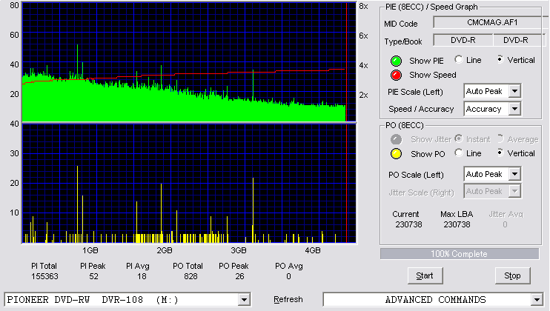550x311 pixels.
Task: Select Vertical mode for PIE graph
Action: (x=500, y=59)
